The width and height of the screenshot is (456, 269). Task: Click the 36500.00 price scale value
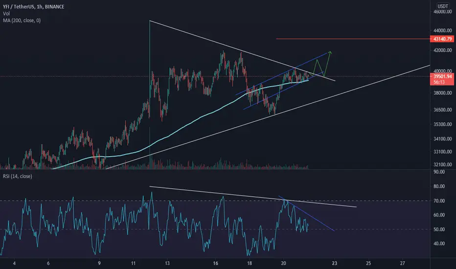click(443, 110)
